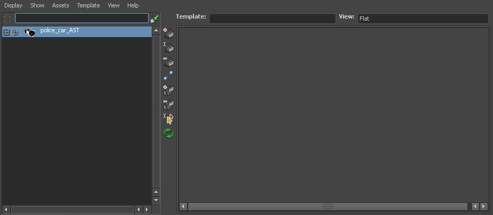Viewport: 493px width, 215px height.
Task: Click the police_car_AST asset thumbnail icon
Action: point(30,32)
